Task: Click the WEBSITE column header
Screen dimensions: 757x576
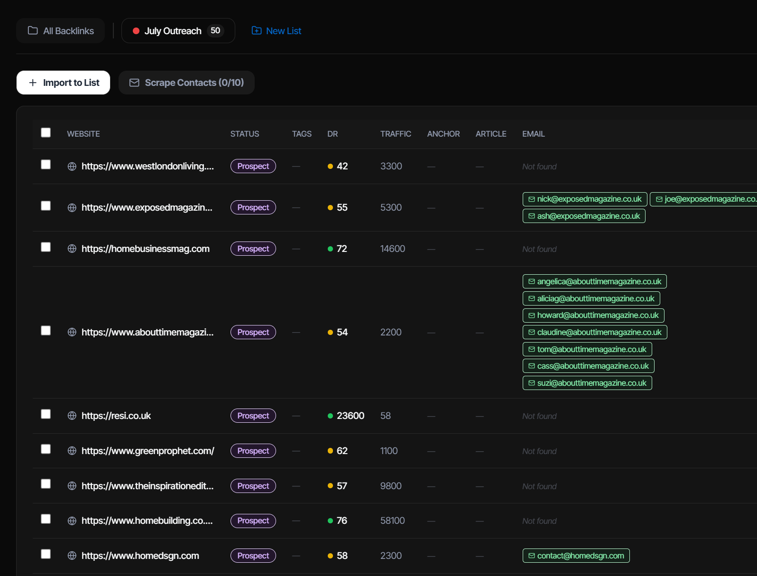Action: click(83, 134)
